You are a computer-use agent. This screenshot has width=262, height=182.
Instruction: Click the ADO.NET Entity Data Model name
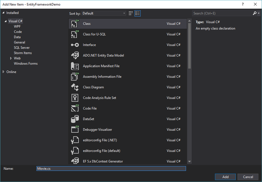pos(103,55)
